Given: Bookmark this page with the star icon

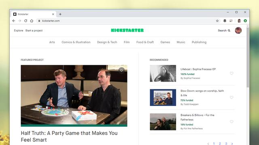Looking at the screenshot, I should (217, 21).
